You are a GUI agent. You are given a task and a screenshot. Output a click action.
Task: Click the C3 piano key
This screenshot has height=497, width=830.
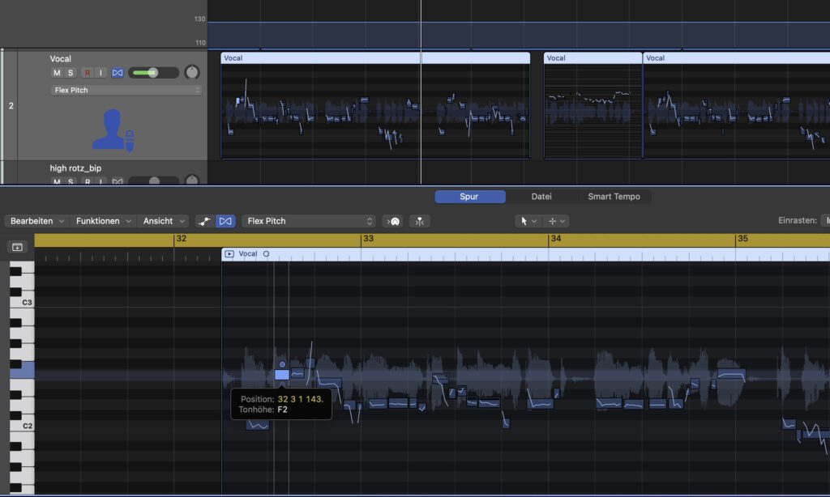point(22,302)
